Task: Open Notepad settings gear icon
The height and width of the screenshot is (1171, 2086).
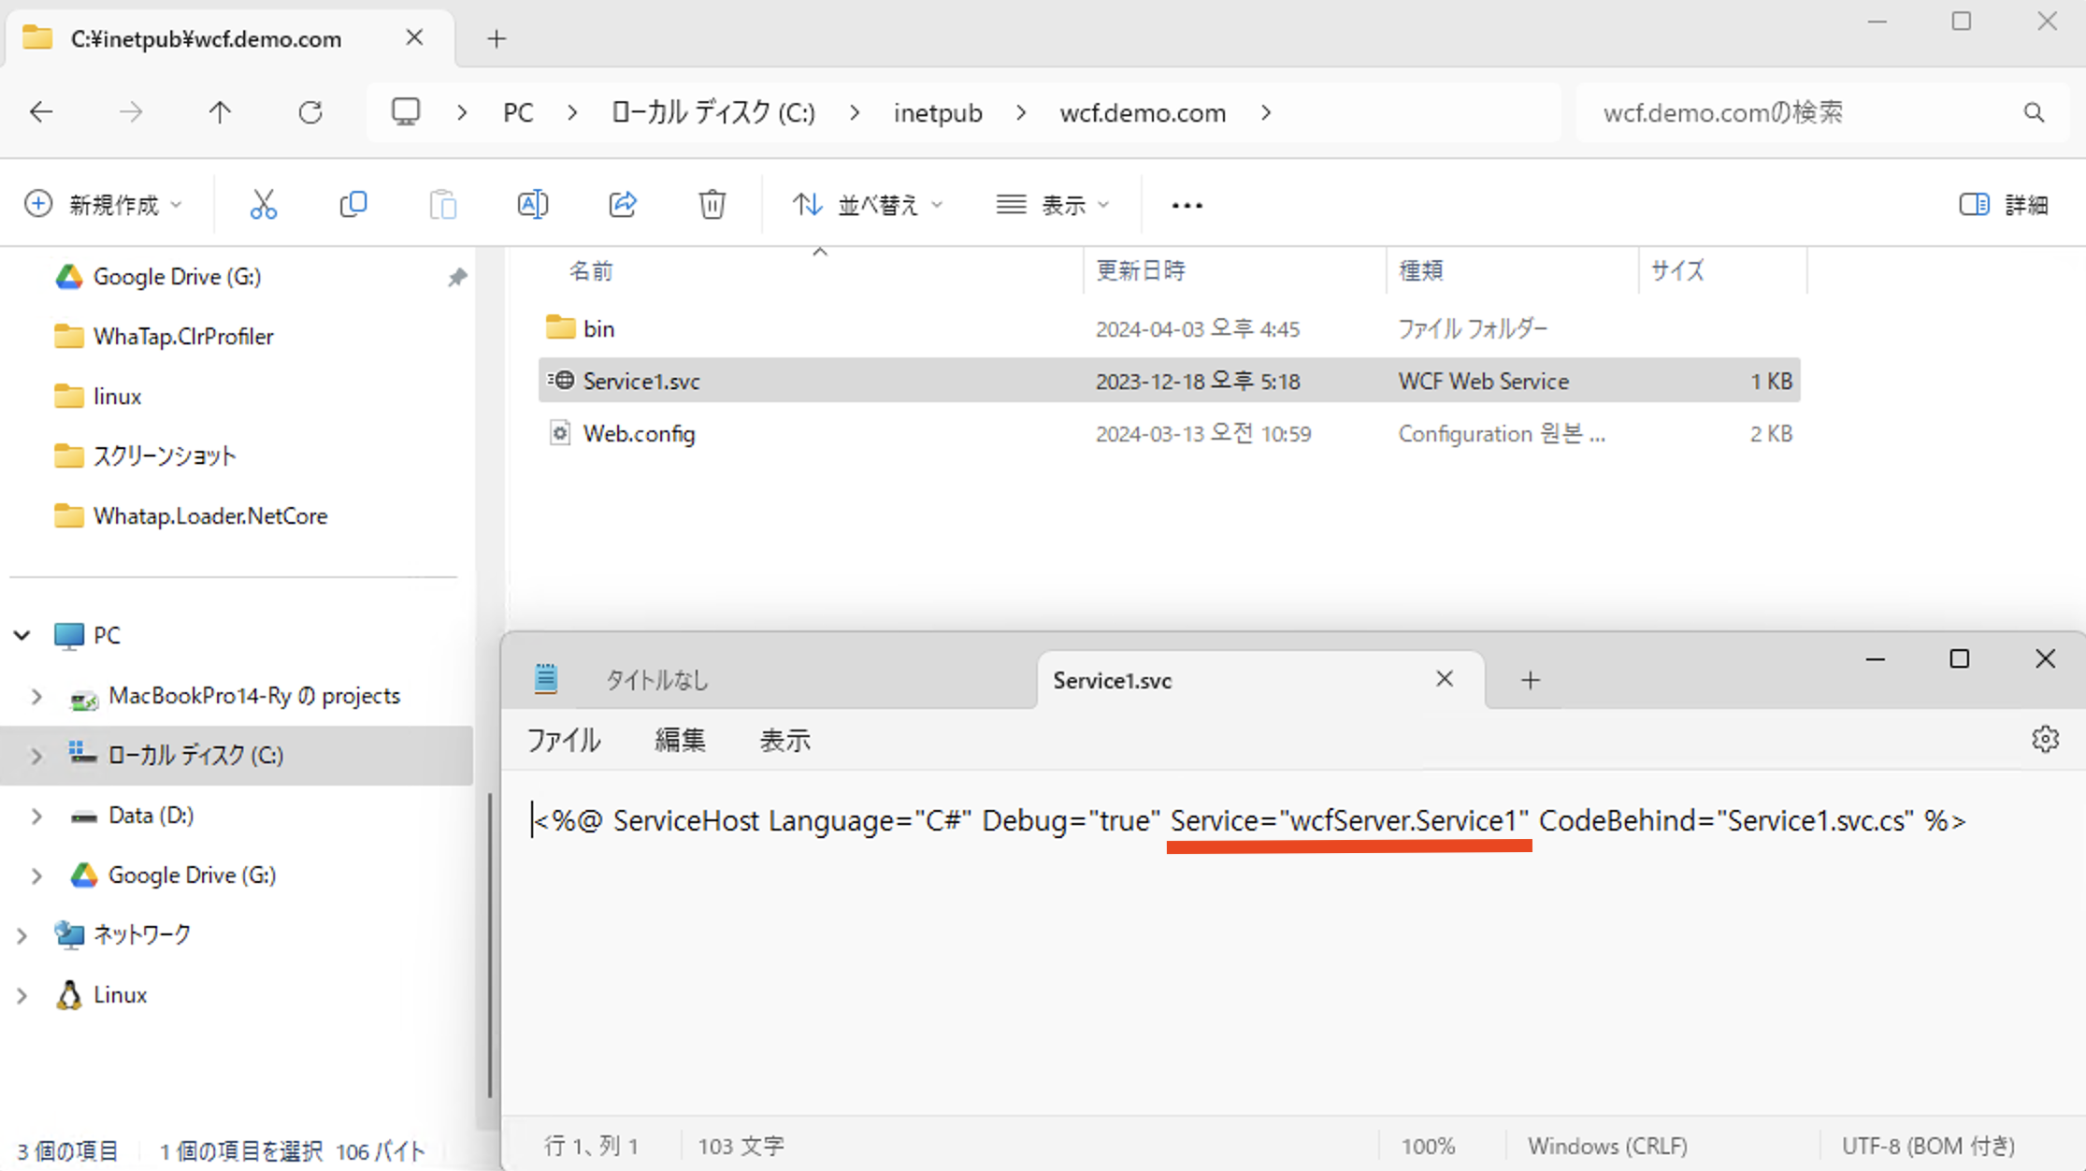Action: [2045, 739]
